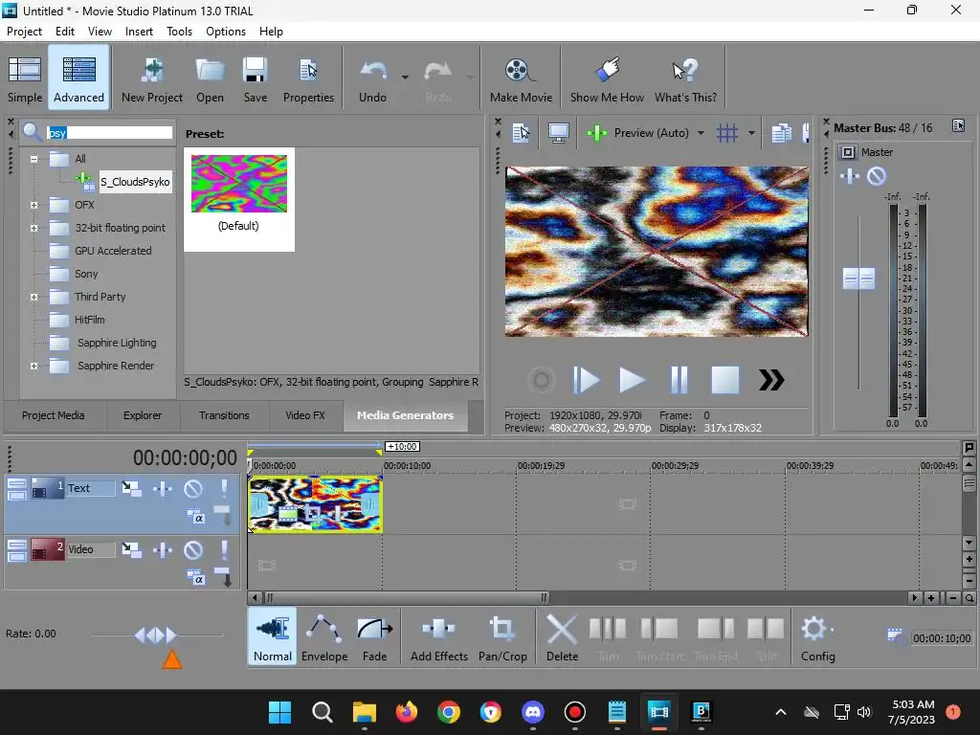Screen dimensions: 980x735
Task: Open the Tools menu
Action: pos(179,32)
